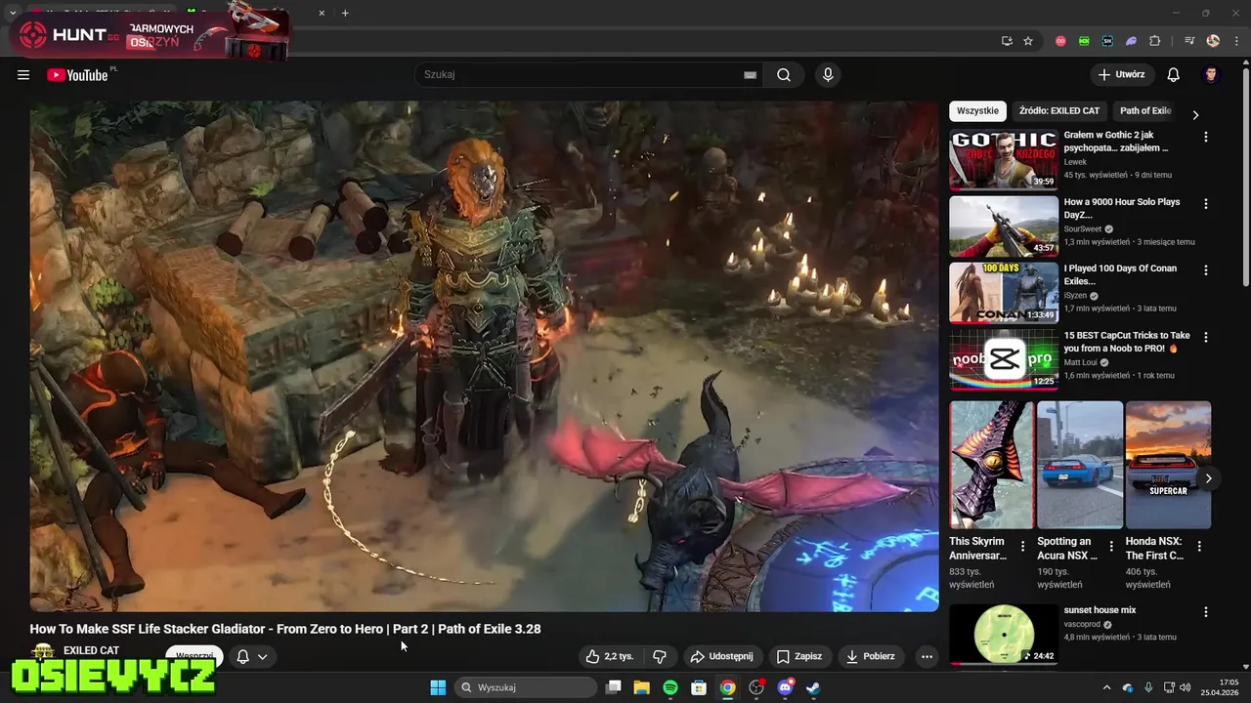Click the taskbar Wyszukaj search box
The width and height of the screenshot is (1251, 703).
click(x=526, y=687)
